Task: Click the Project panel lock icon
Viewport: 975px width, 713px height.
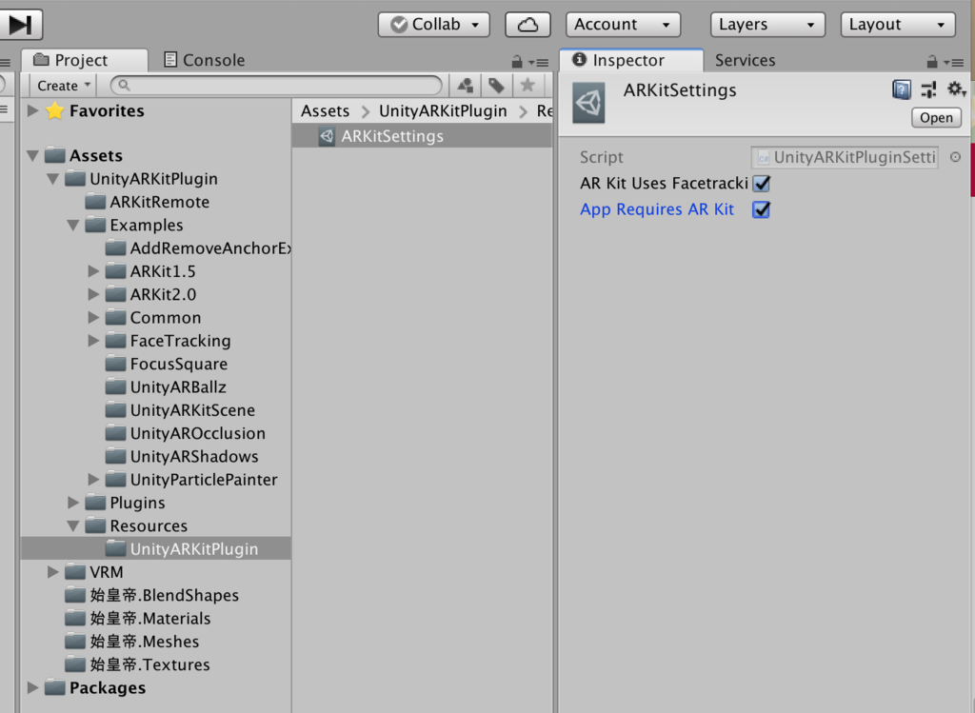Action: pyautogui.click(x=517, y=62)
